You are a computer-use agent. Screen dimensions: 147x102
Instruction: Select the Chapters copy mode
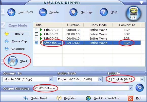pyautogui.click(x=7, y=49)
